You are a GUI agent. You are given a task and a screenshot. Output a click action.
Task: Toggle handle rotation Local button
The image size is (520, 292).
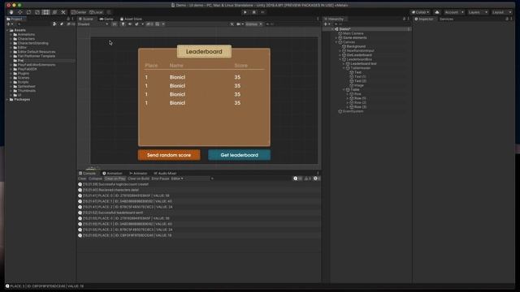(x=96, y=12)
